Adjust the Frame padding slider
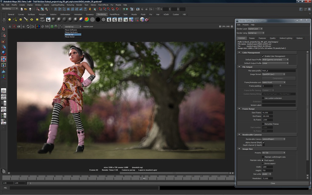The height and width of the screenshot is (195, 312). pos(280,86)
